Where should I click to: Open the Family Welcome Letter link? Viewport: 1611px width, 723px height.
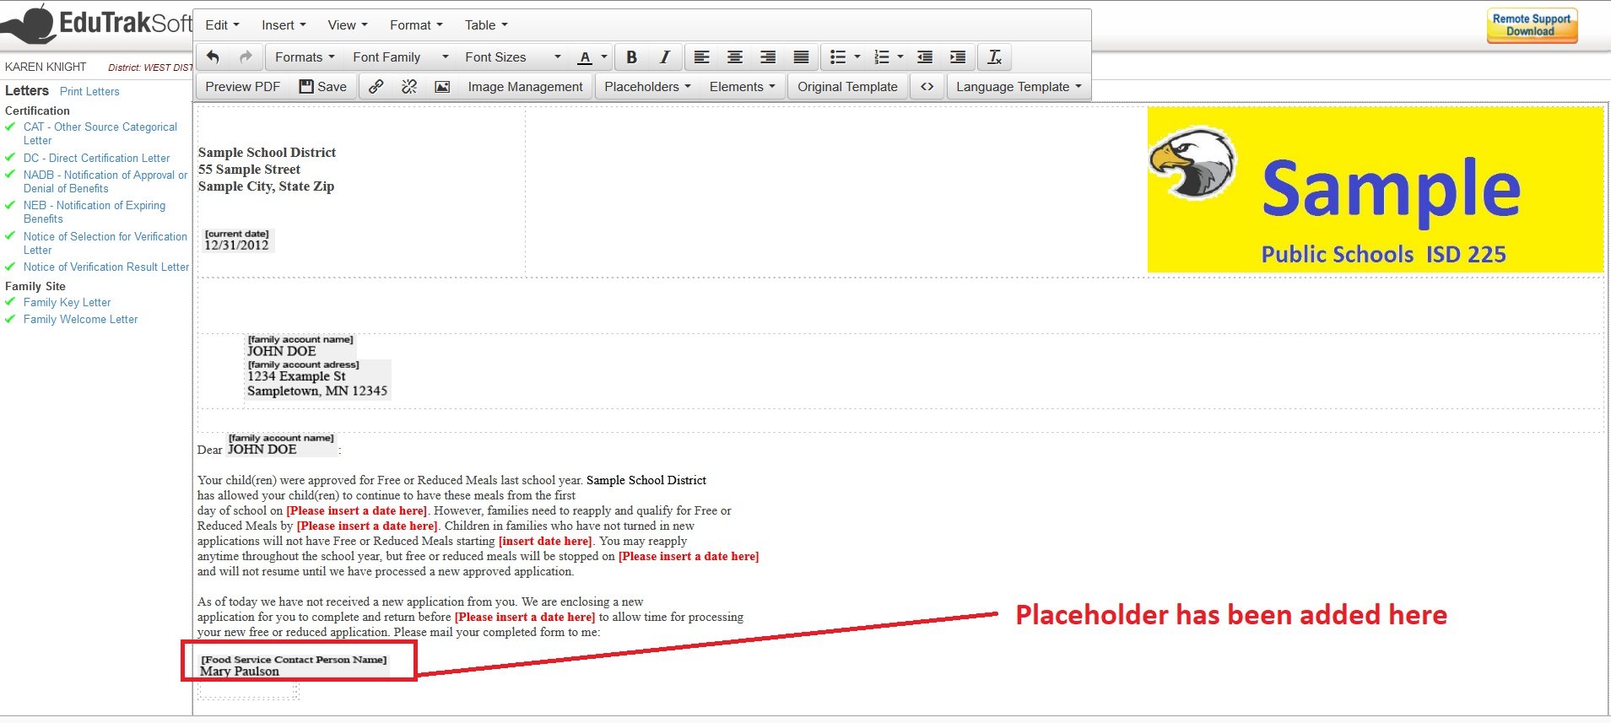tap(80, 320)
